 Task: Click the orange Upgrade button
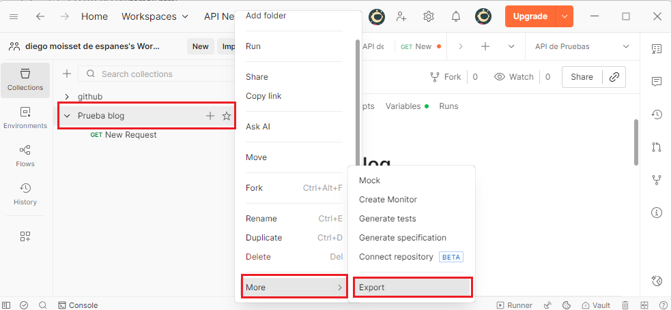point(530,16)
